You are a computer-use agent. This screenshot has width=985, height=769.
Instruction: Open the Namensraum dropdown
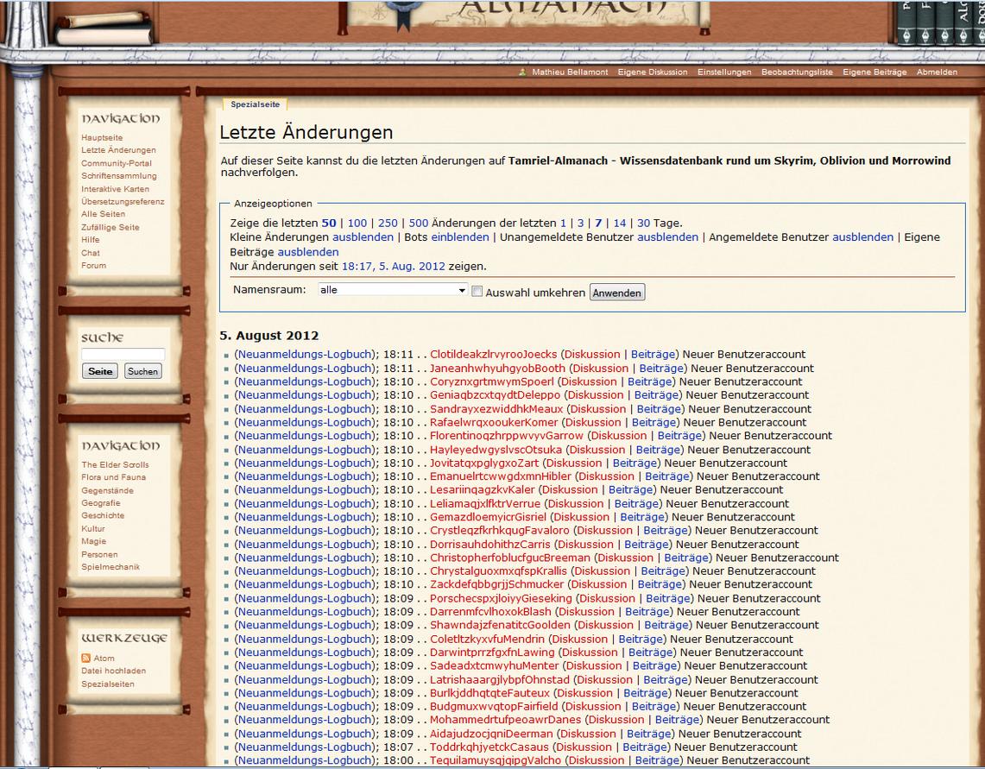click(x=392, y=291)
